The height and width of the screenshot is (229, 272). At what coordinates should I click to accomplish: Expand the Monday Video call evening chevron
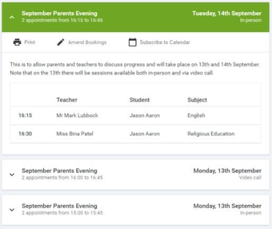click(x=12, y=175)
